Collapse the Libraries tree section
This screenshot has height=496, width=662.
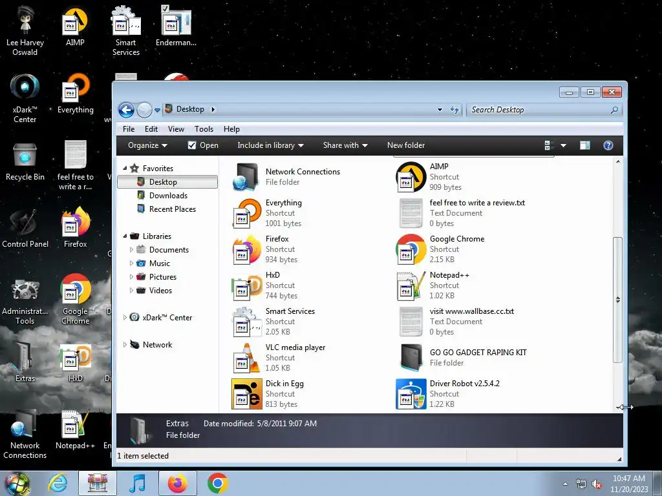(125, 236)
